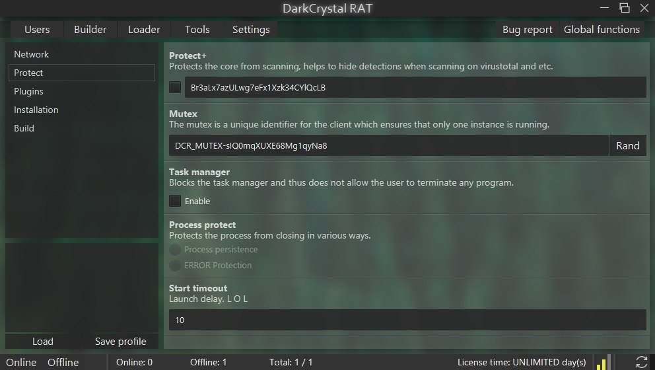
Task: Click the Load profile button
Action: 43,342
